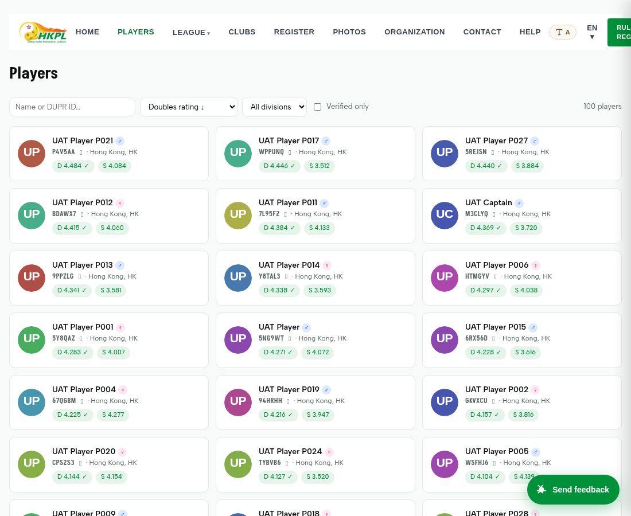631x516 pixels.
Task: Click the gender icon beside UAT Player P013
Action: point(120,265)
